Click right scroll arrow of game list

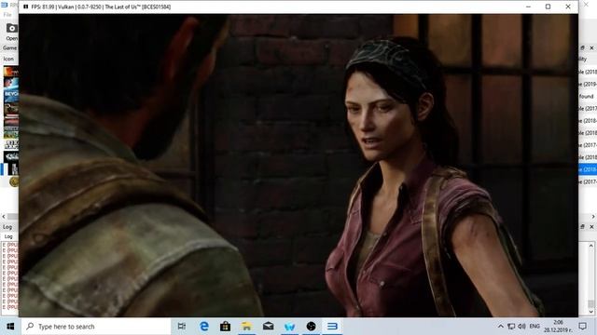point(593,216)
